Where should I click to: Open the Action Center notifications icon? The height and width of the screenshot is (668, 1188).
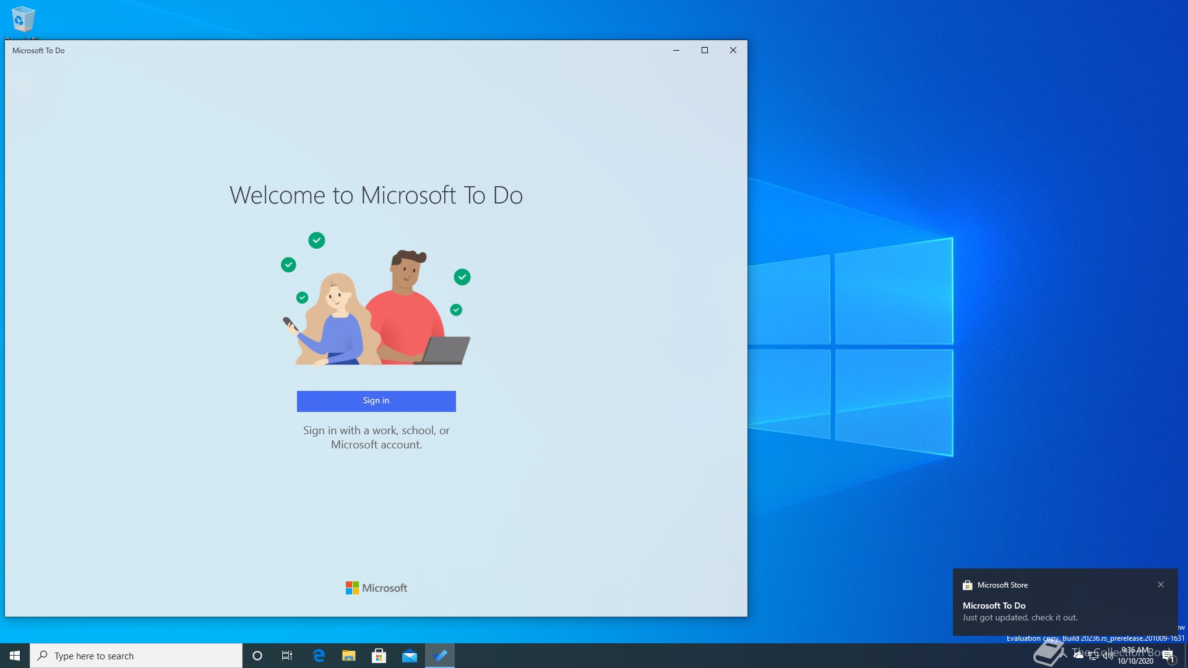(x=1168, y=656)
